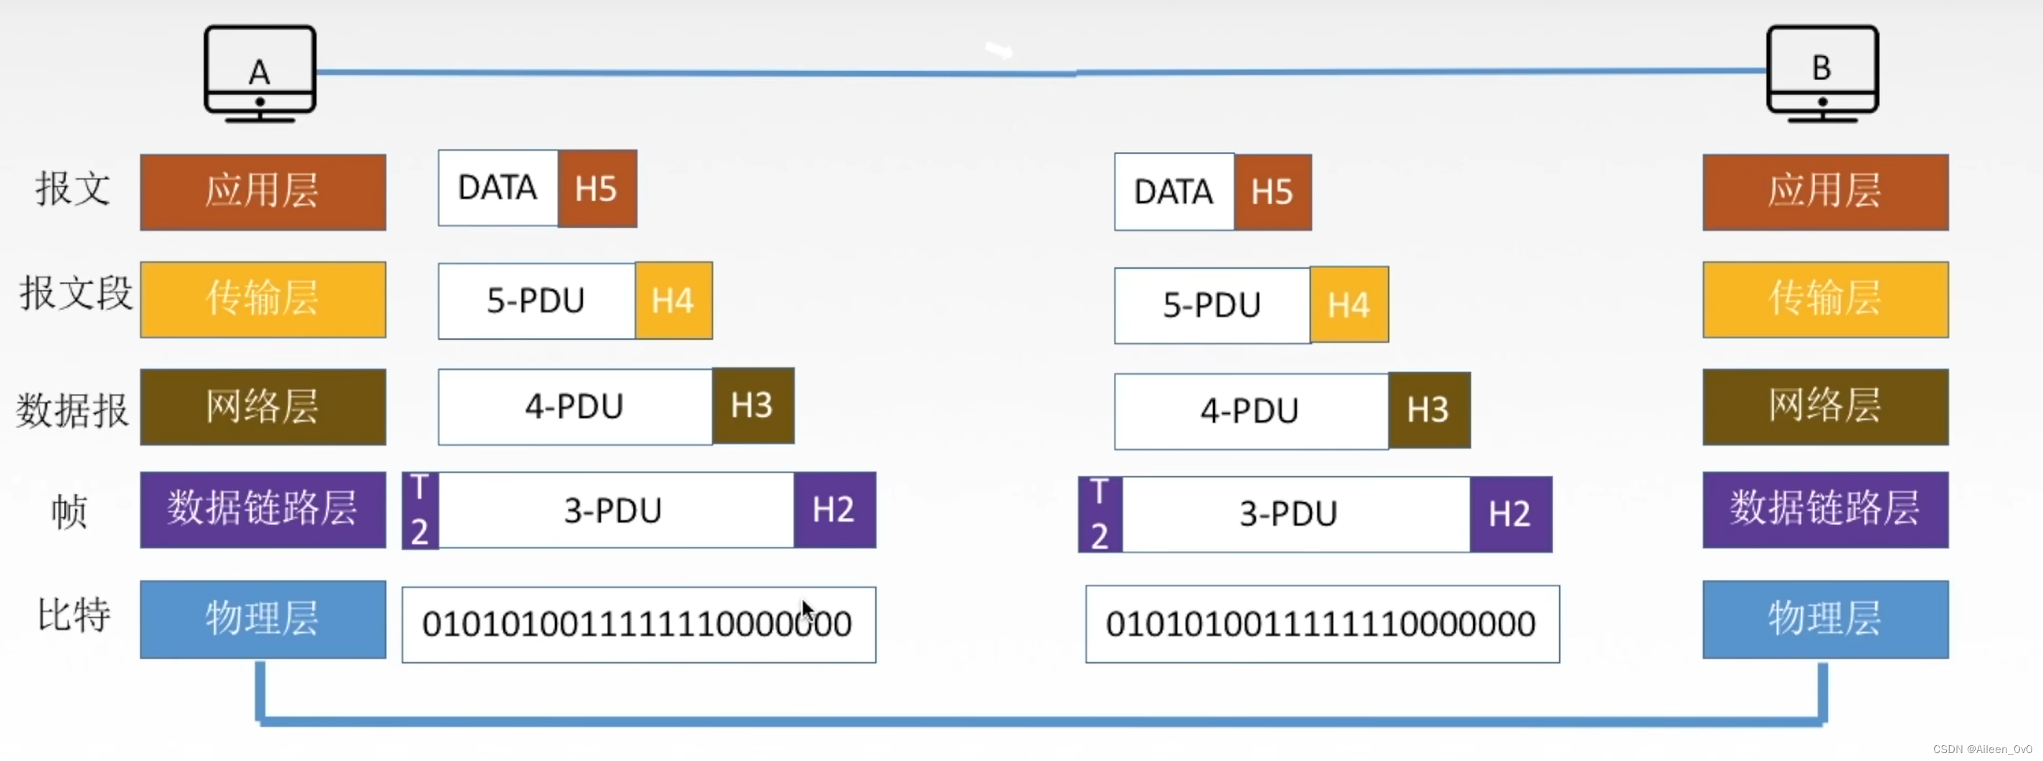Click host A's brown 网络层 block

262,407
